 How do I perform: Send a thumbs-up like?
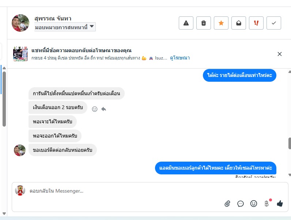280,204
